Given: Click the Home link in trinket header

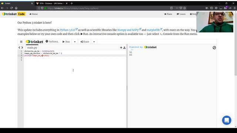Looking at the screenshot, I should pos(34,14).
